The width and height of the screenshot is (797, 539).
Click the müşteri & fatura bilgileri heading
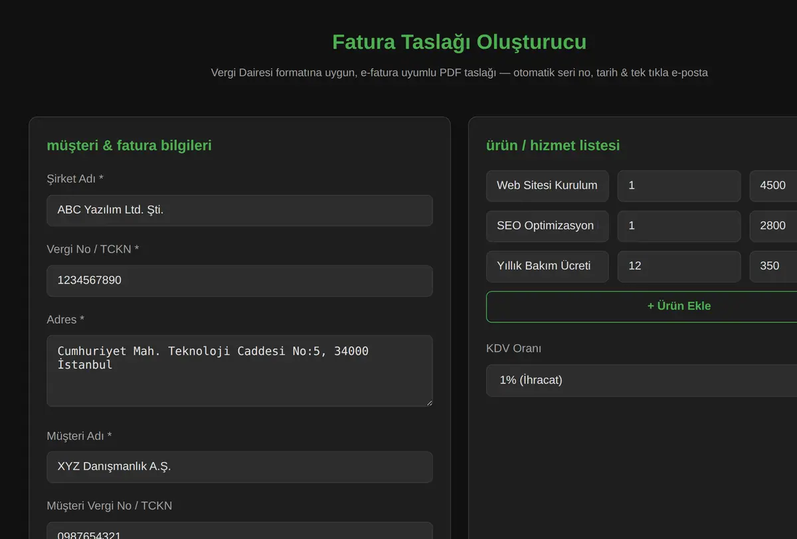(129, 145)
